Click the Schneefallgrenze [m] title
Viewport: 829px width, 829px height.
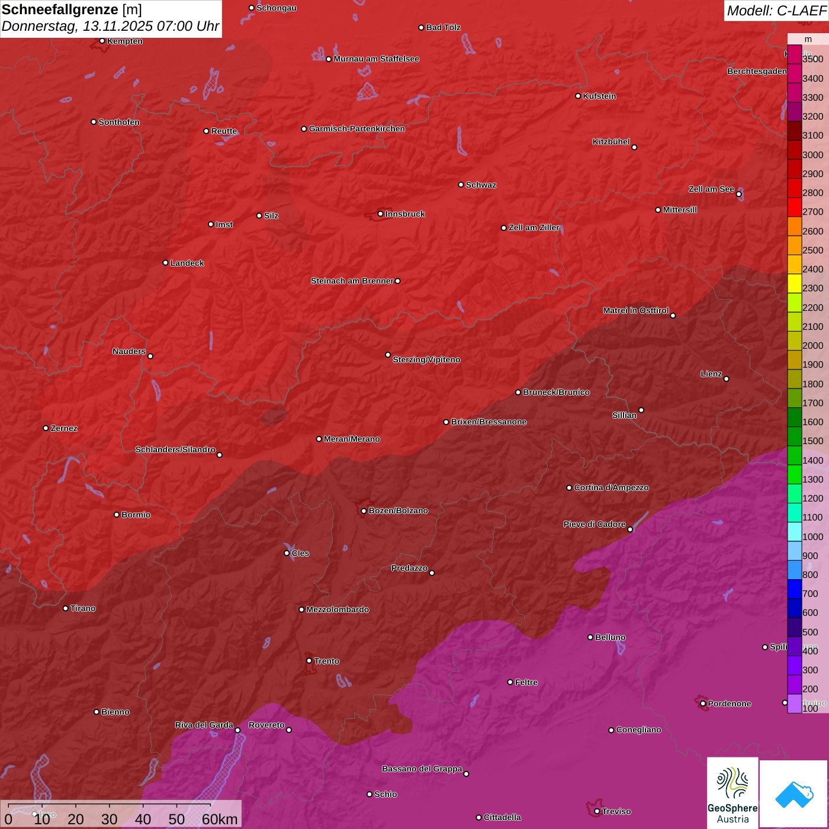[72, 9]
